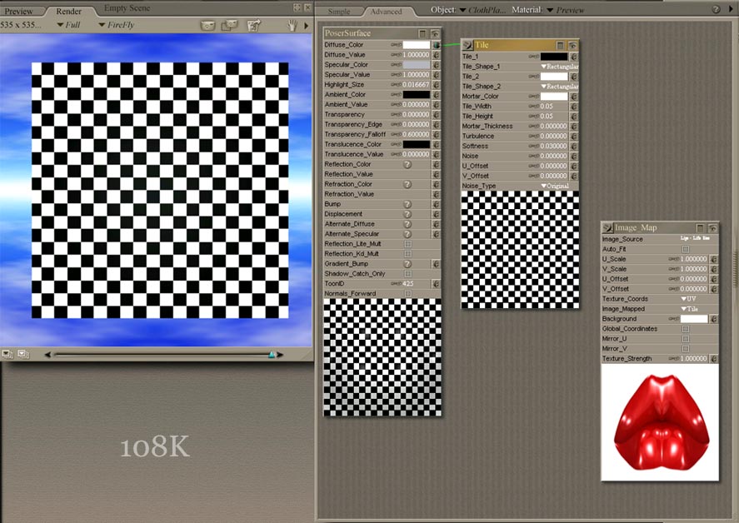The width and height of the screenshot is (739, 523).
Task: Click the plug connector on Diffuse_Color row
Action: tap(436, 45)
